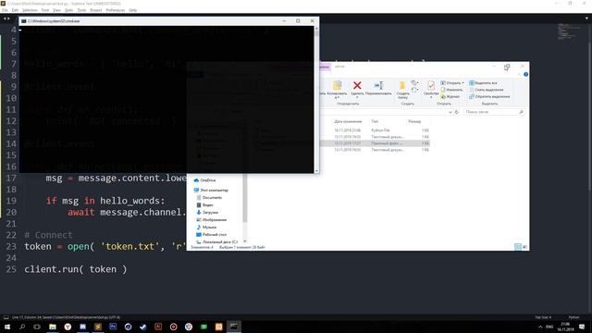Open Task View on the taskbar
This screenshot has width=592, height=333.
pos(37,327)
